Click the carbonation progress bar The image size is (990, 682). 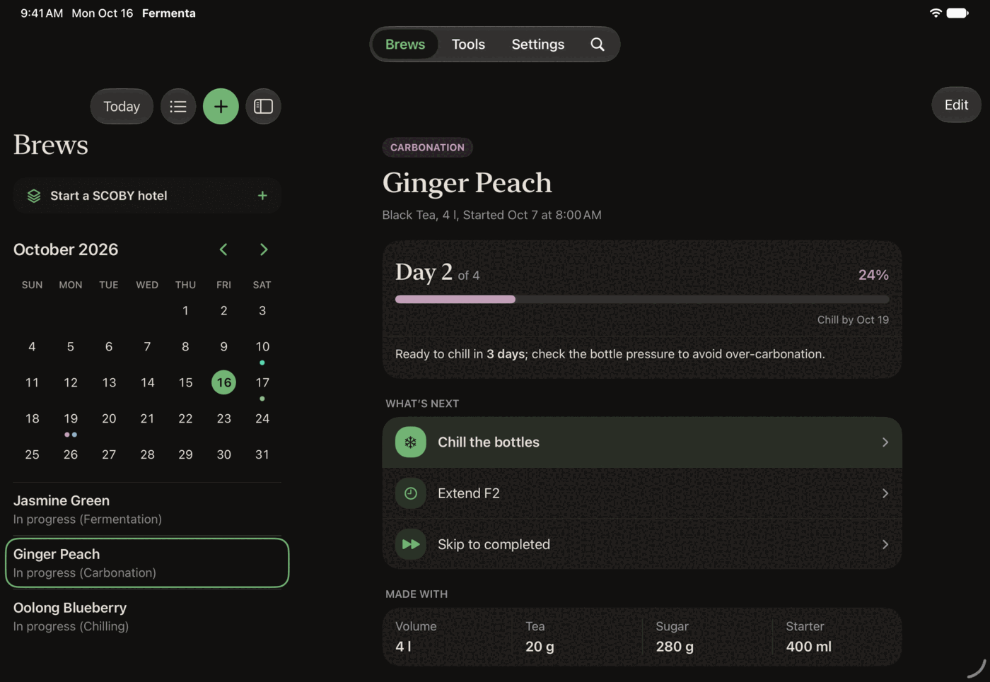tap(642, 300)
